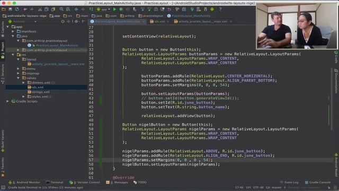Click the PracticeLayout_MainActivity breadcrumb
Viewport: 339px width, 191px height.
click(x=189, y=16)
